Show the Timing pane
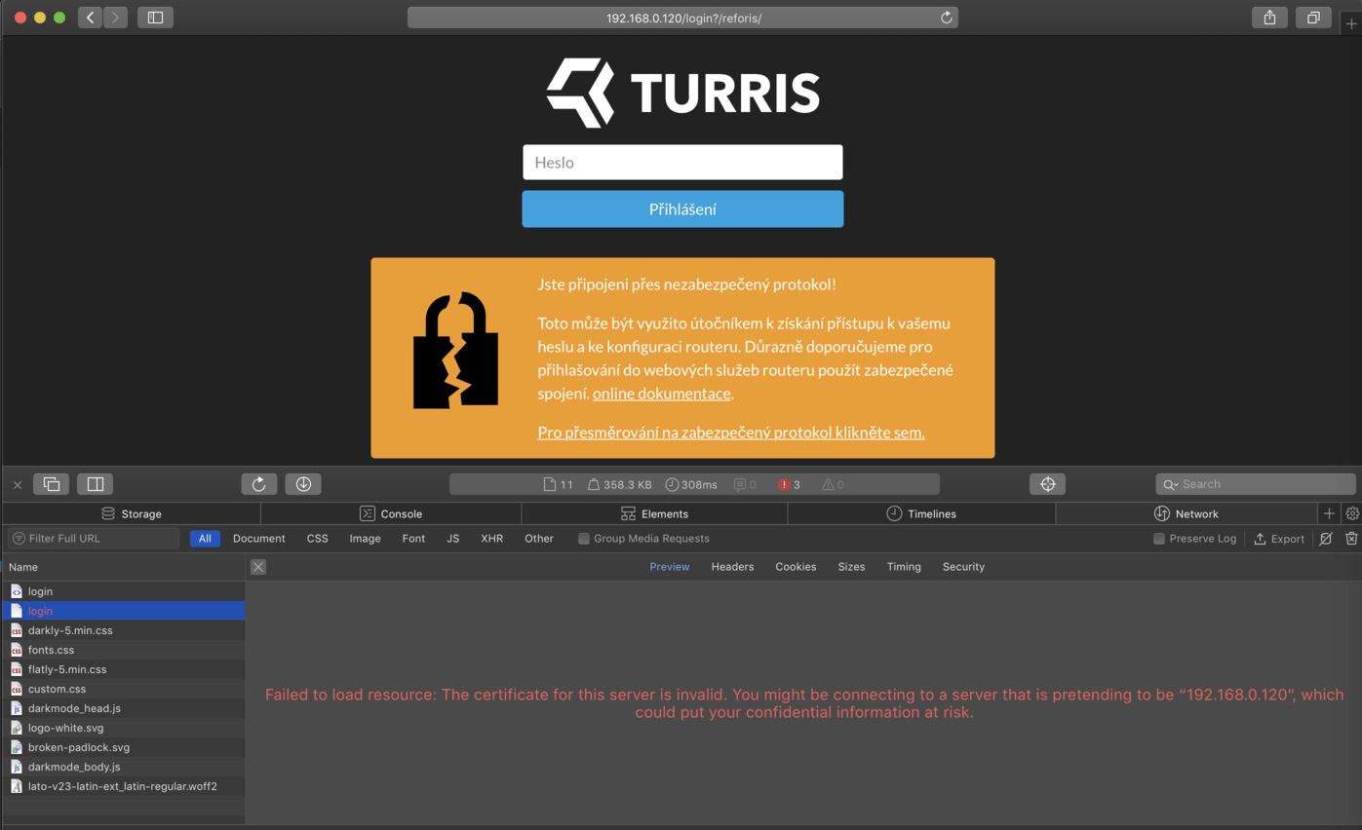 click(x=904, y=567)
